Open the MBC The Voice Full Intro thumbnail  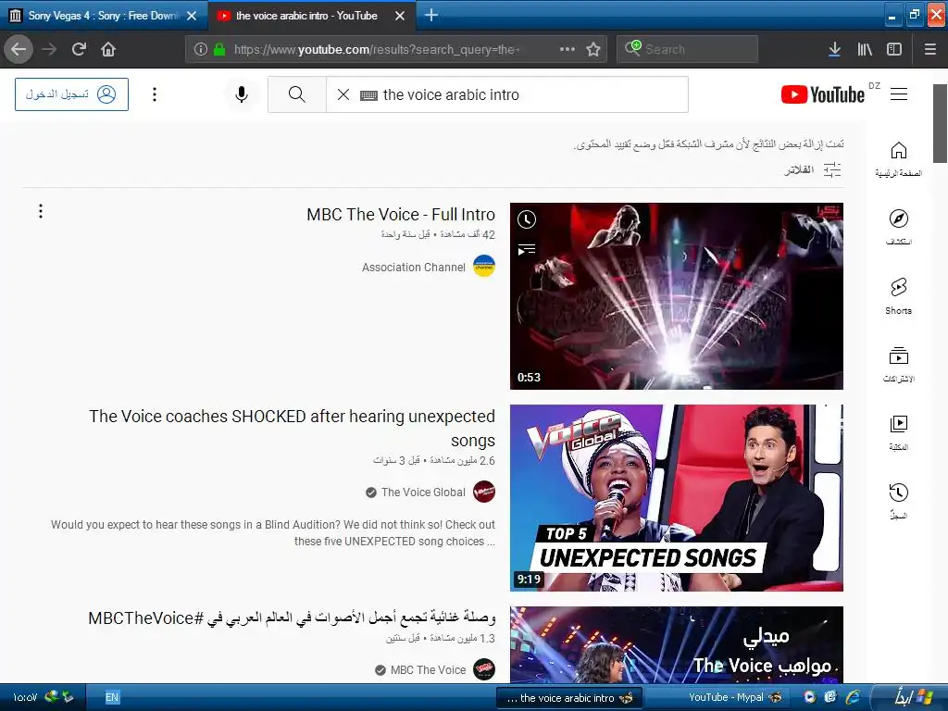[677, 296]
